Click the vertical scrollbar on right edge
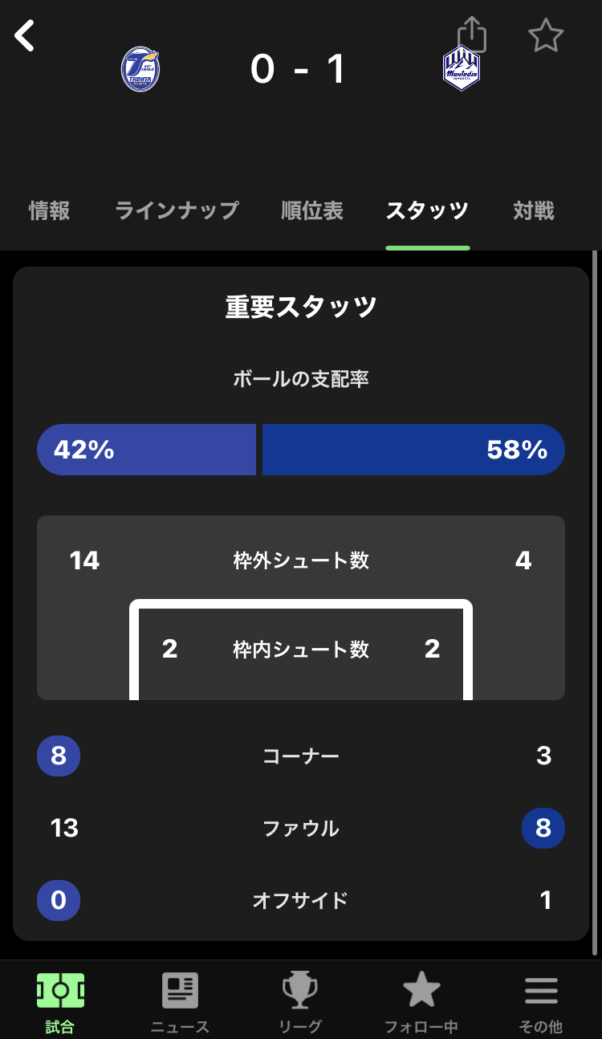 tap(595, 602)
